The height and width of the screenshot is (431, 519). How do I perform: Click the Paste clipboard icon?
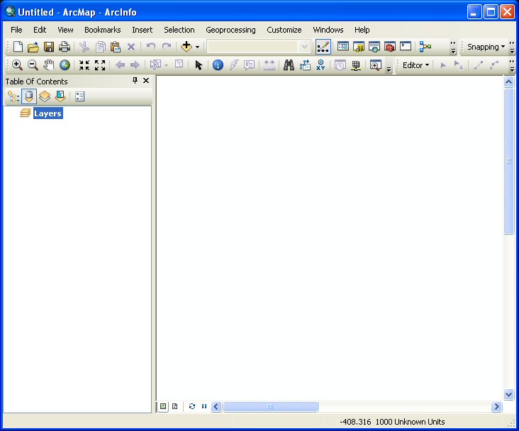(x=116, y=47)
